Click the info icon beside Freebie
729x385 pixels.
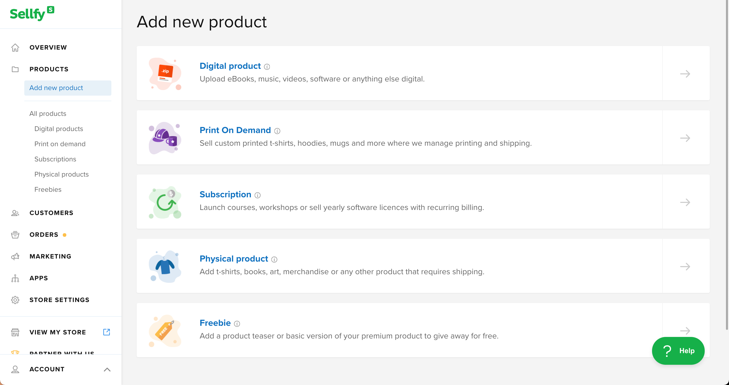tap(237, 324)
